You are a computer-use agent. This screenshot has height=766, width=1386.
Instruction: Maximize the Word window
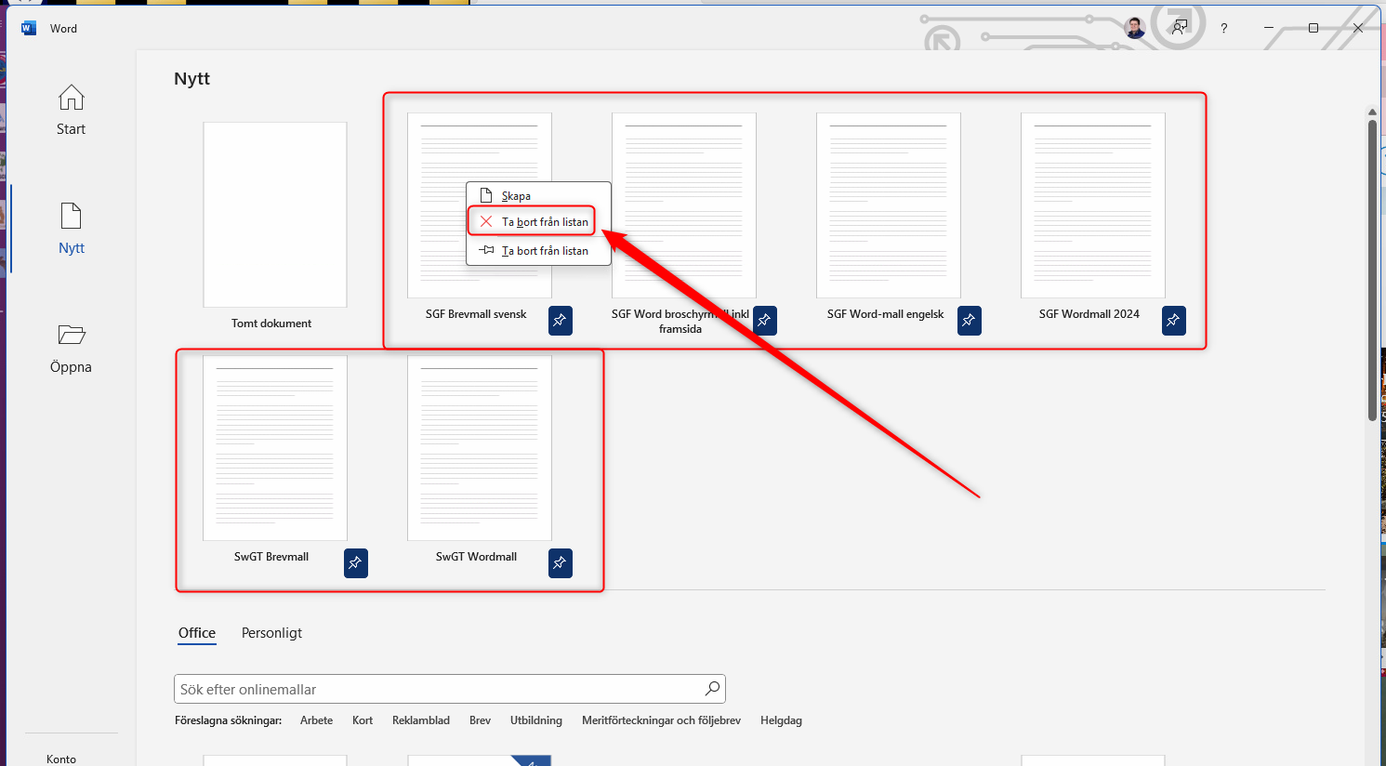point(1313,28)
